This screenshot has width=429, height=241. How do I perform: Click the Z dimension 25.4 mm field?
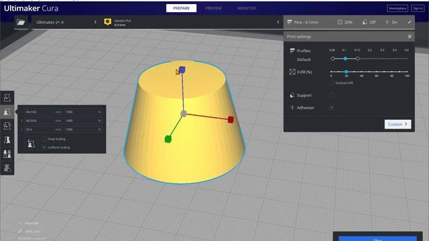point(43,129)
